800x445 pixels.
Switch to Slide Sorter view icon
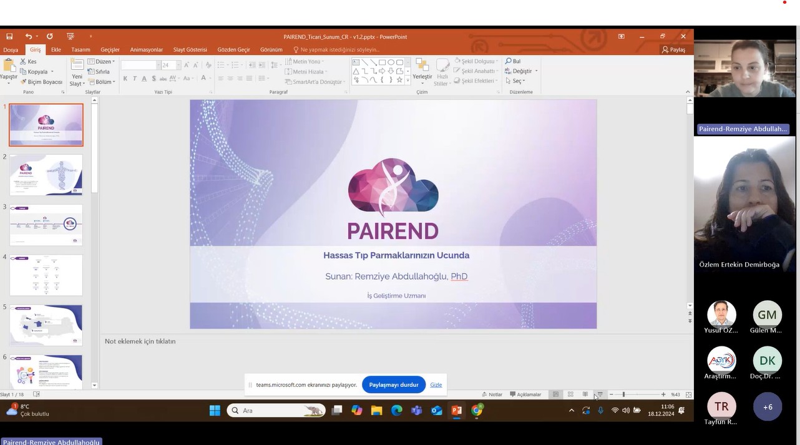point(570,394)
